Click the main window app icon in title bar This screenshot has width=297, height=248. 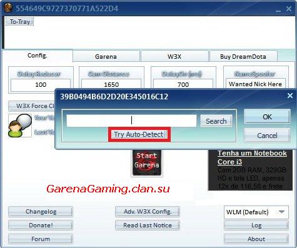click(9, 7)
